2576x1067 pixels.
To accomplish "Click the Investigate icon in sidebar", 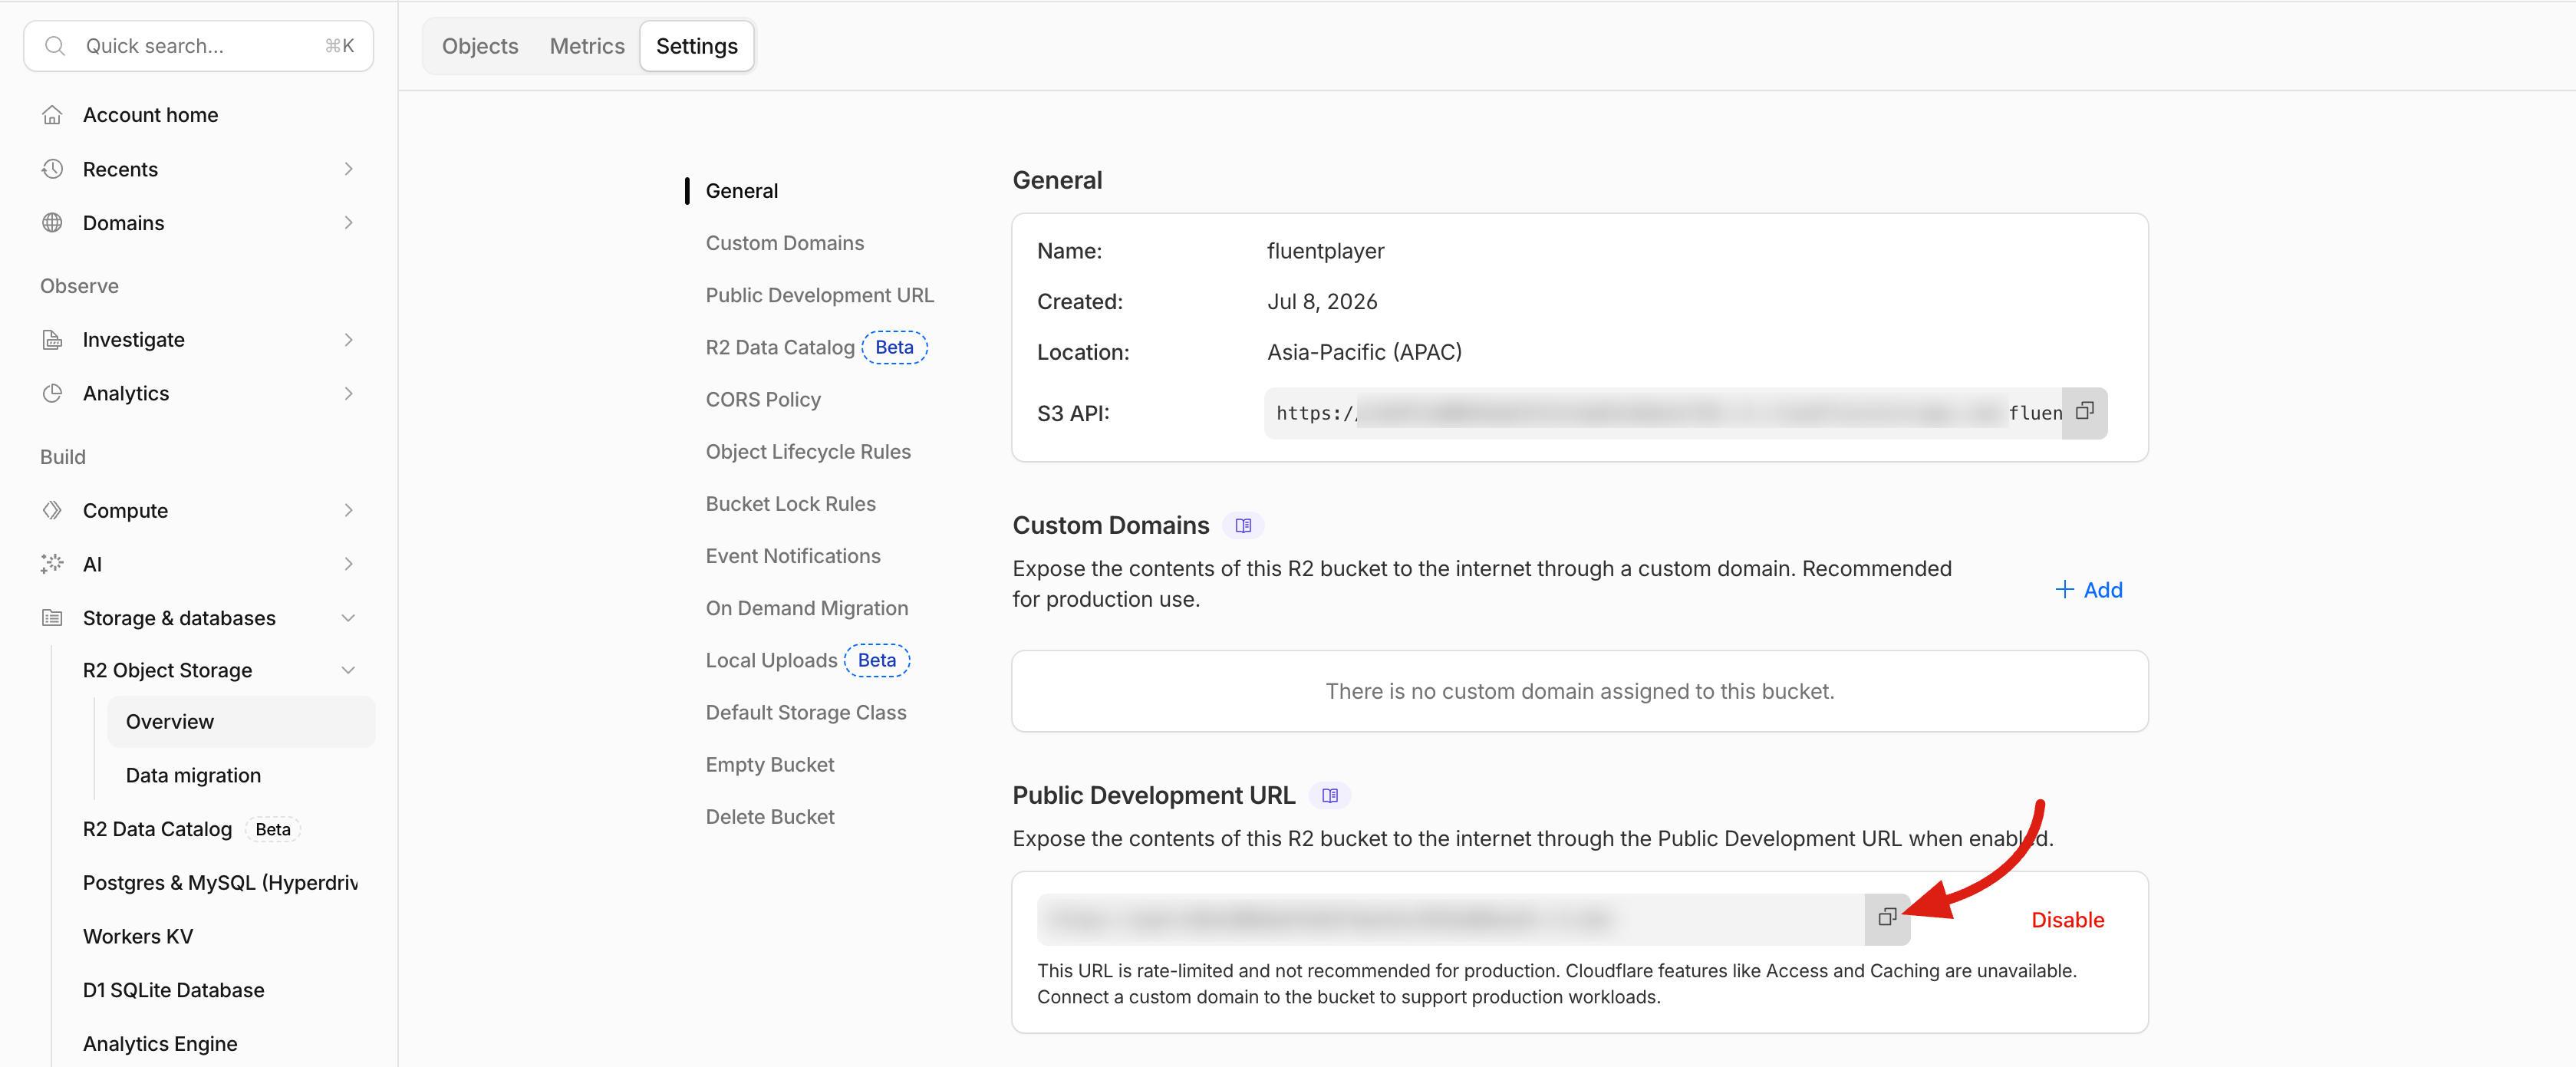I will 52,340.
